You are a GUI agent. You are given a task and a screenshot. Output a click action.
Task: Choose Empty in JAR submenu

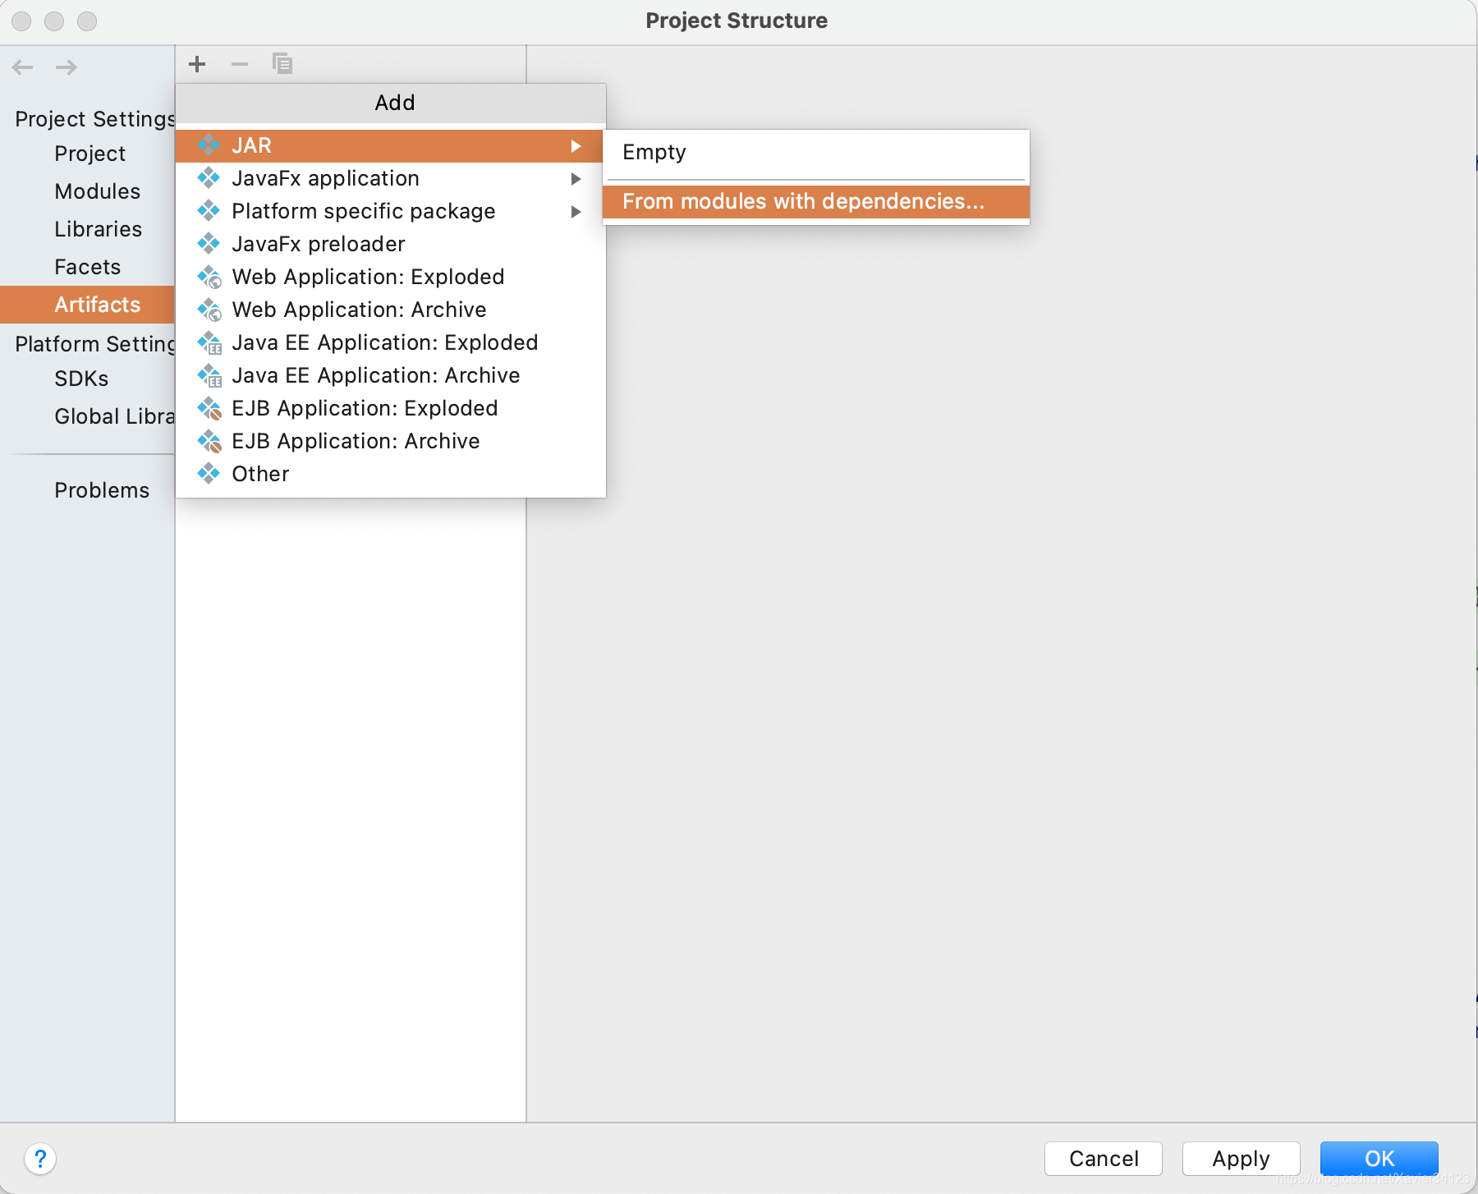(816, 153)
